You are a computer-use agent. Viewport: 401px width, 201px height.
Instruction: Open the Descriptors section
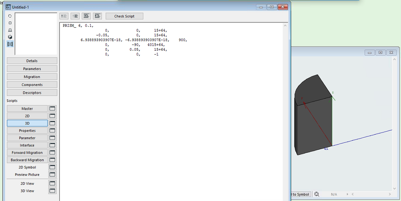coord(32,93)
